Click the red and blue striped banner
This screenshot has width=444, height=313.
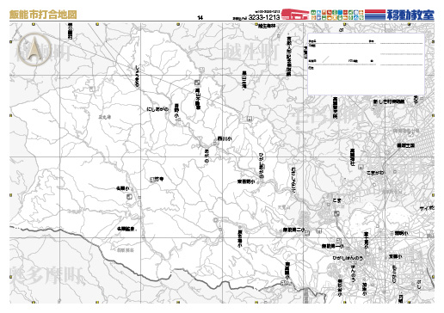[x=375, y=15]
